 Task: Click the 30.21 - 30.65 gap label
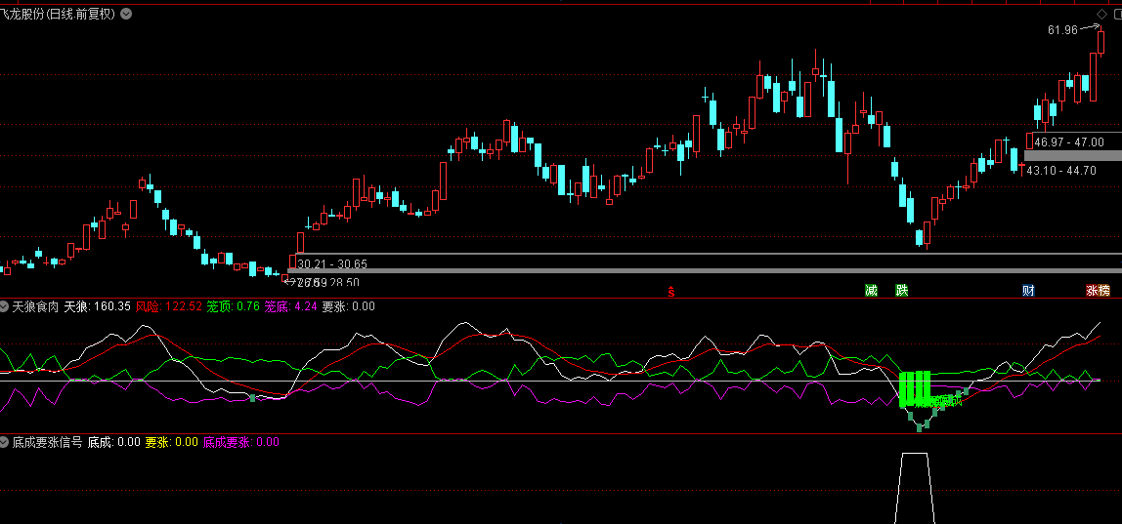coord(332,264)
